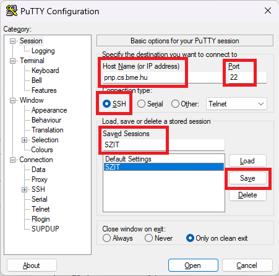Open the Logging category
This screenshot has width=279, height=276.
click(x=43, y=51)
